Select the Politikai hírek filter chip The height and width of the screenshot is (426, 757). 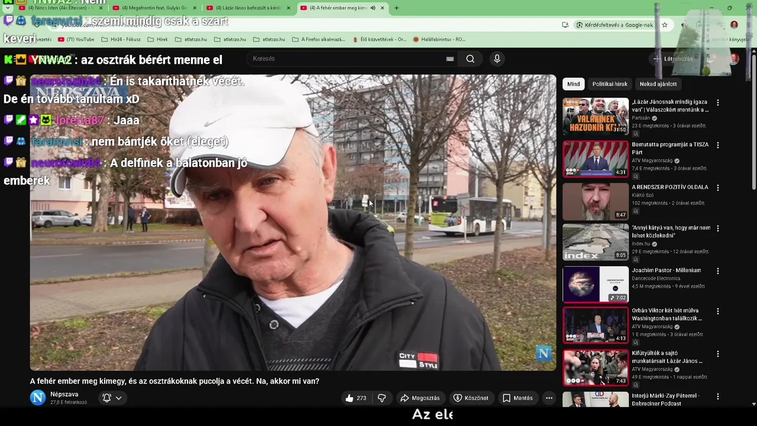[x=610, y=84]
